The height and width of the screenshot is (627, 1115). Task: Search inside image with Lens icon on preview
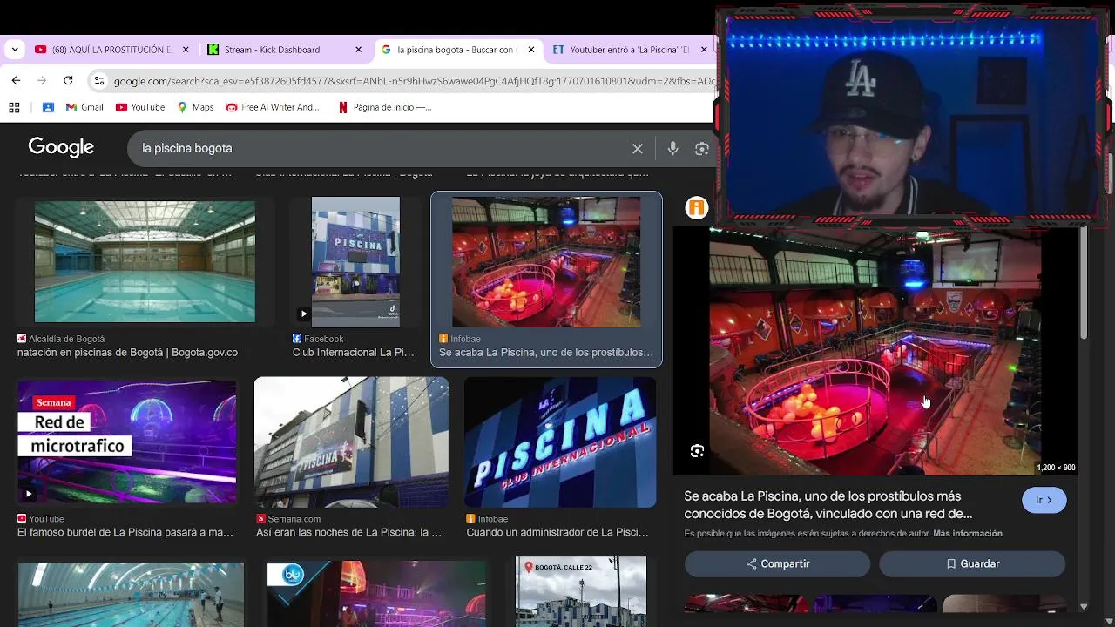(697, 451)
